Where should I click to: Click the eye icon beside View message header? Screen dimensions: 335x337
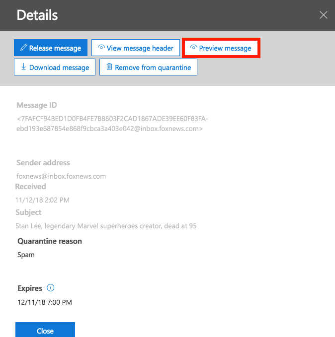click(101, 48)
